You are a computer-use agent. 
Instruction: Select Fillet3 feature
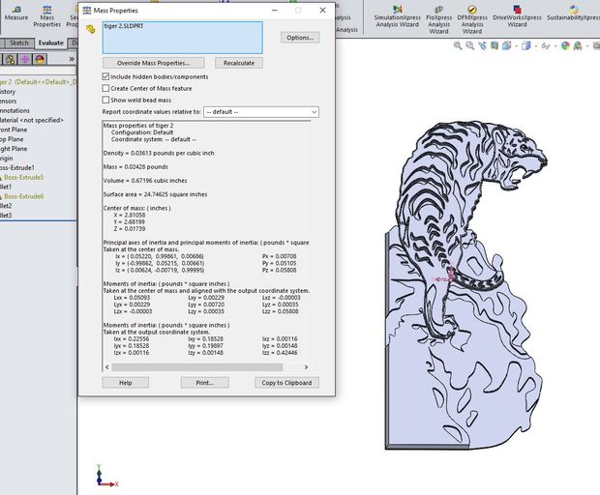pyautogui.click(x=6, y=216)
